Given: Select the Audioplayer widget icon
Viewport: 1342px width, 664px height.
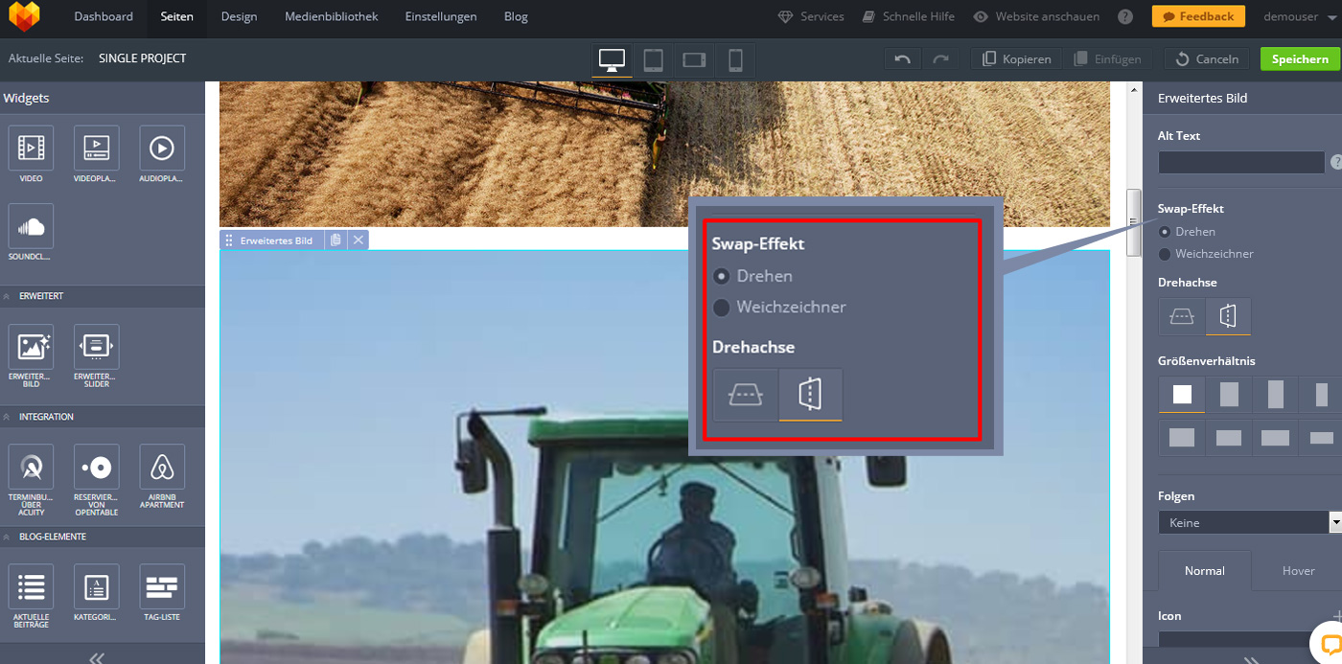Looking at the screenshot, I should [162, 149].
